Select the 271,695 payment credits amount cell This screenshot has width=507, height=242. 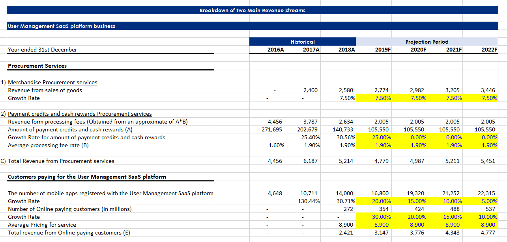(x=272, y=129)
